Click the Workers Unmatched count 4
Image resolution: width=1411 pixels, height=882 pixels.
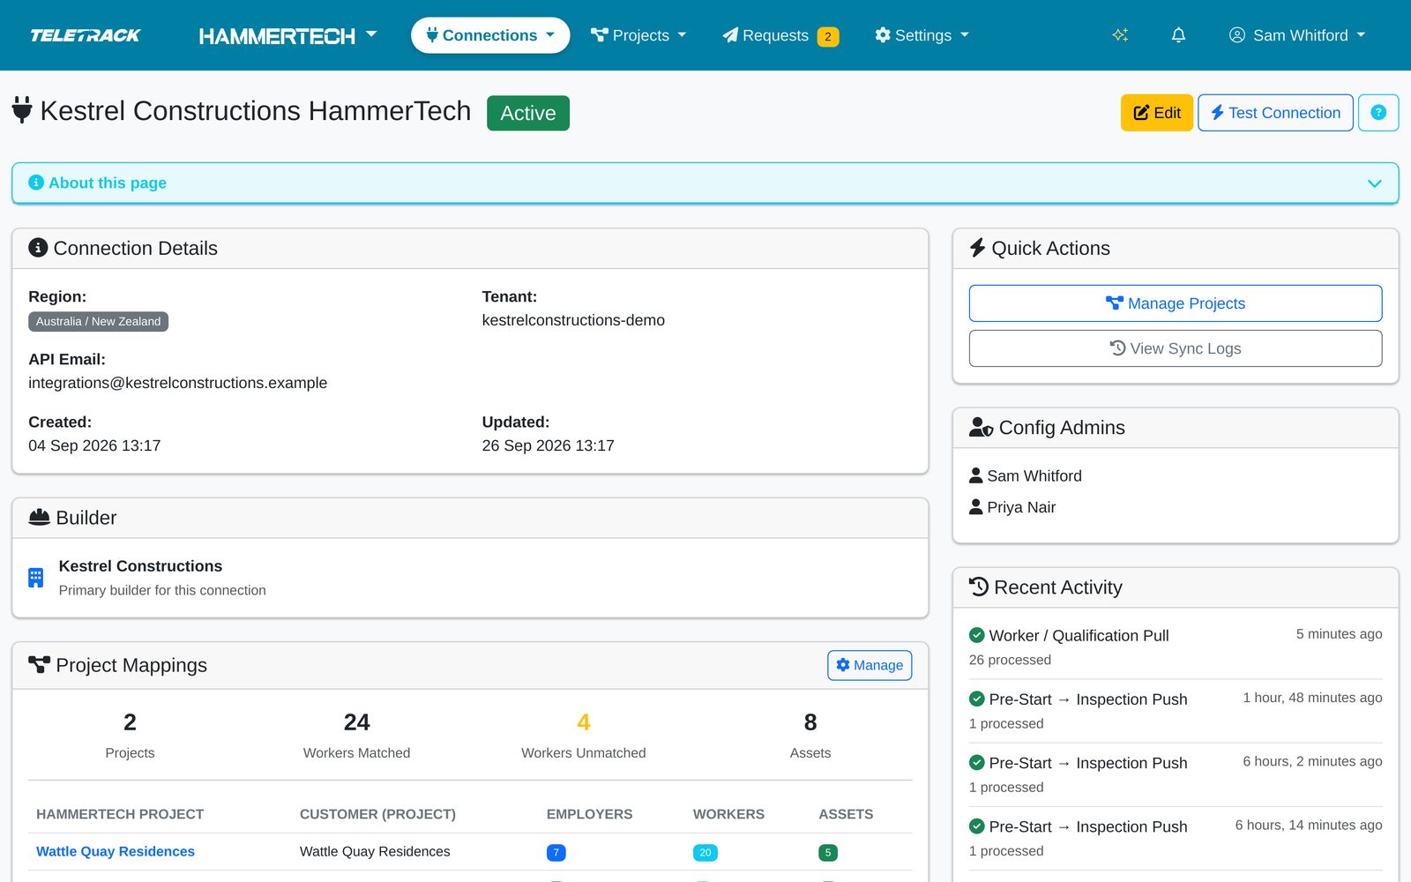click(x=584, y=722)
